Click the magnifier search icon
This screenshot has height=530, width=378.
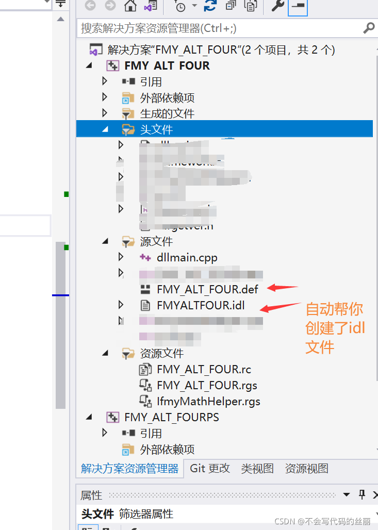tap(369, 28)
